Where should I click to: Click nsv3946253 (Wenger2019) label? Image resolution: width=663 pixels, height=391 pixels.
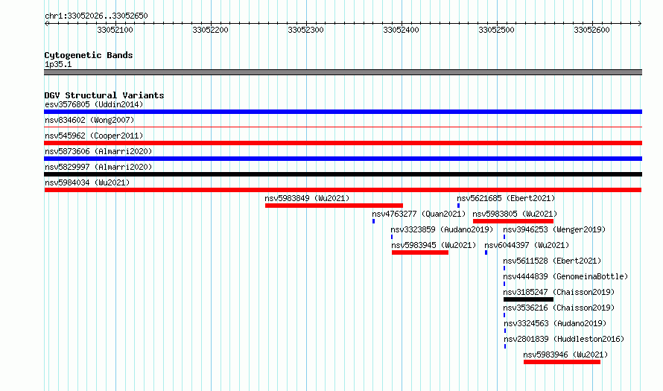click(x=554, y=229)
